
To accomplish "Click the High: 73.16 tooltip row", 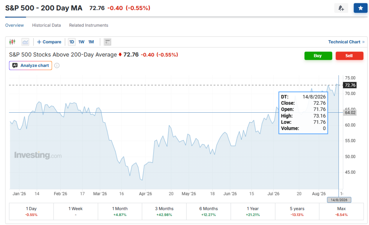I will tap(303, 116).
